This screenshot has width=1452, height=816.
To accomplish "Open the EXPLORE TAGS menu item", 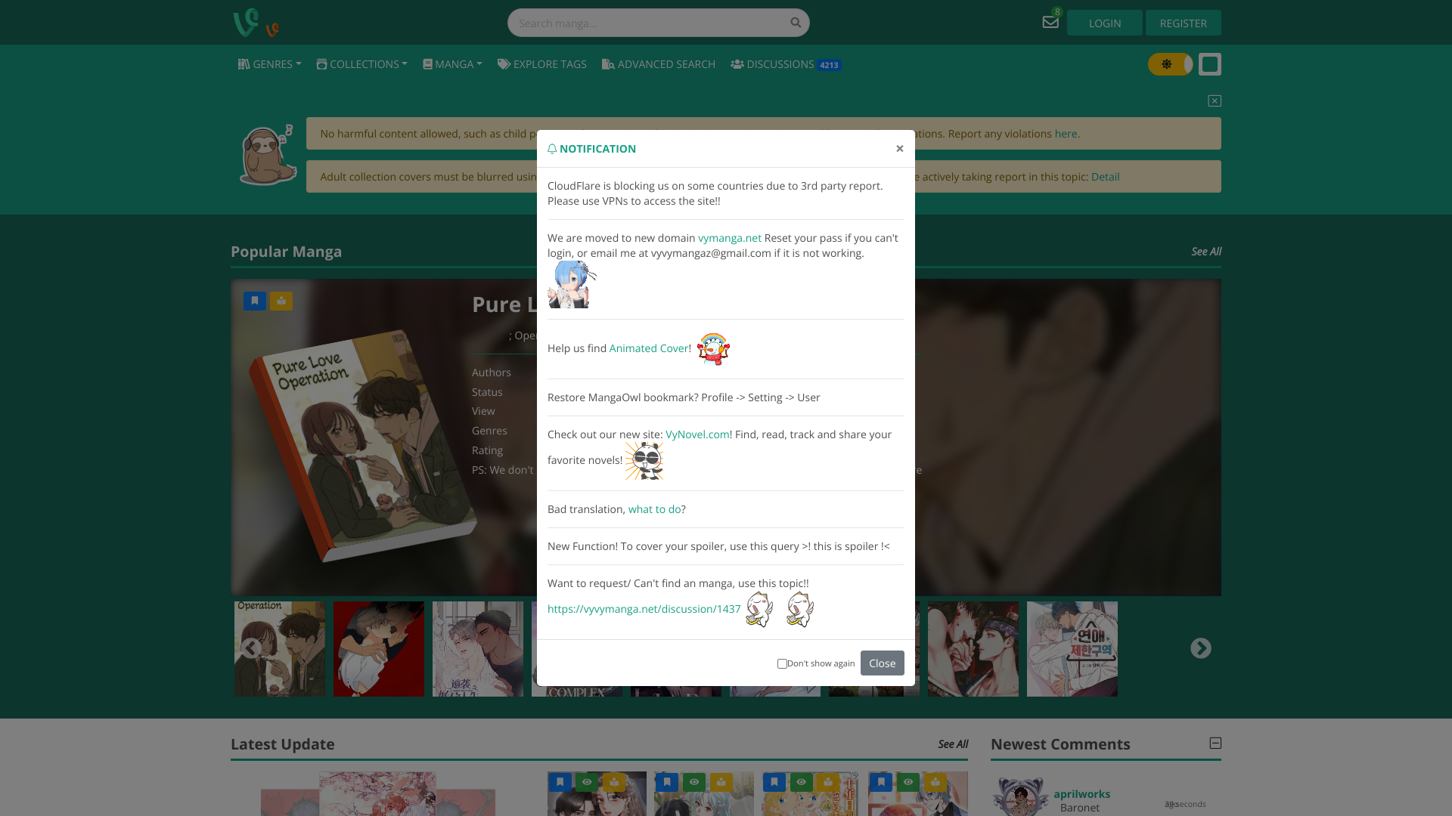I will 542,64.
